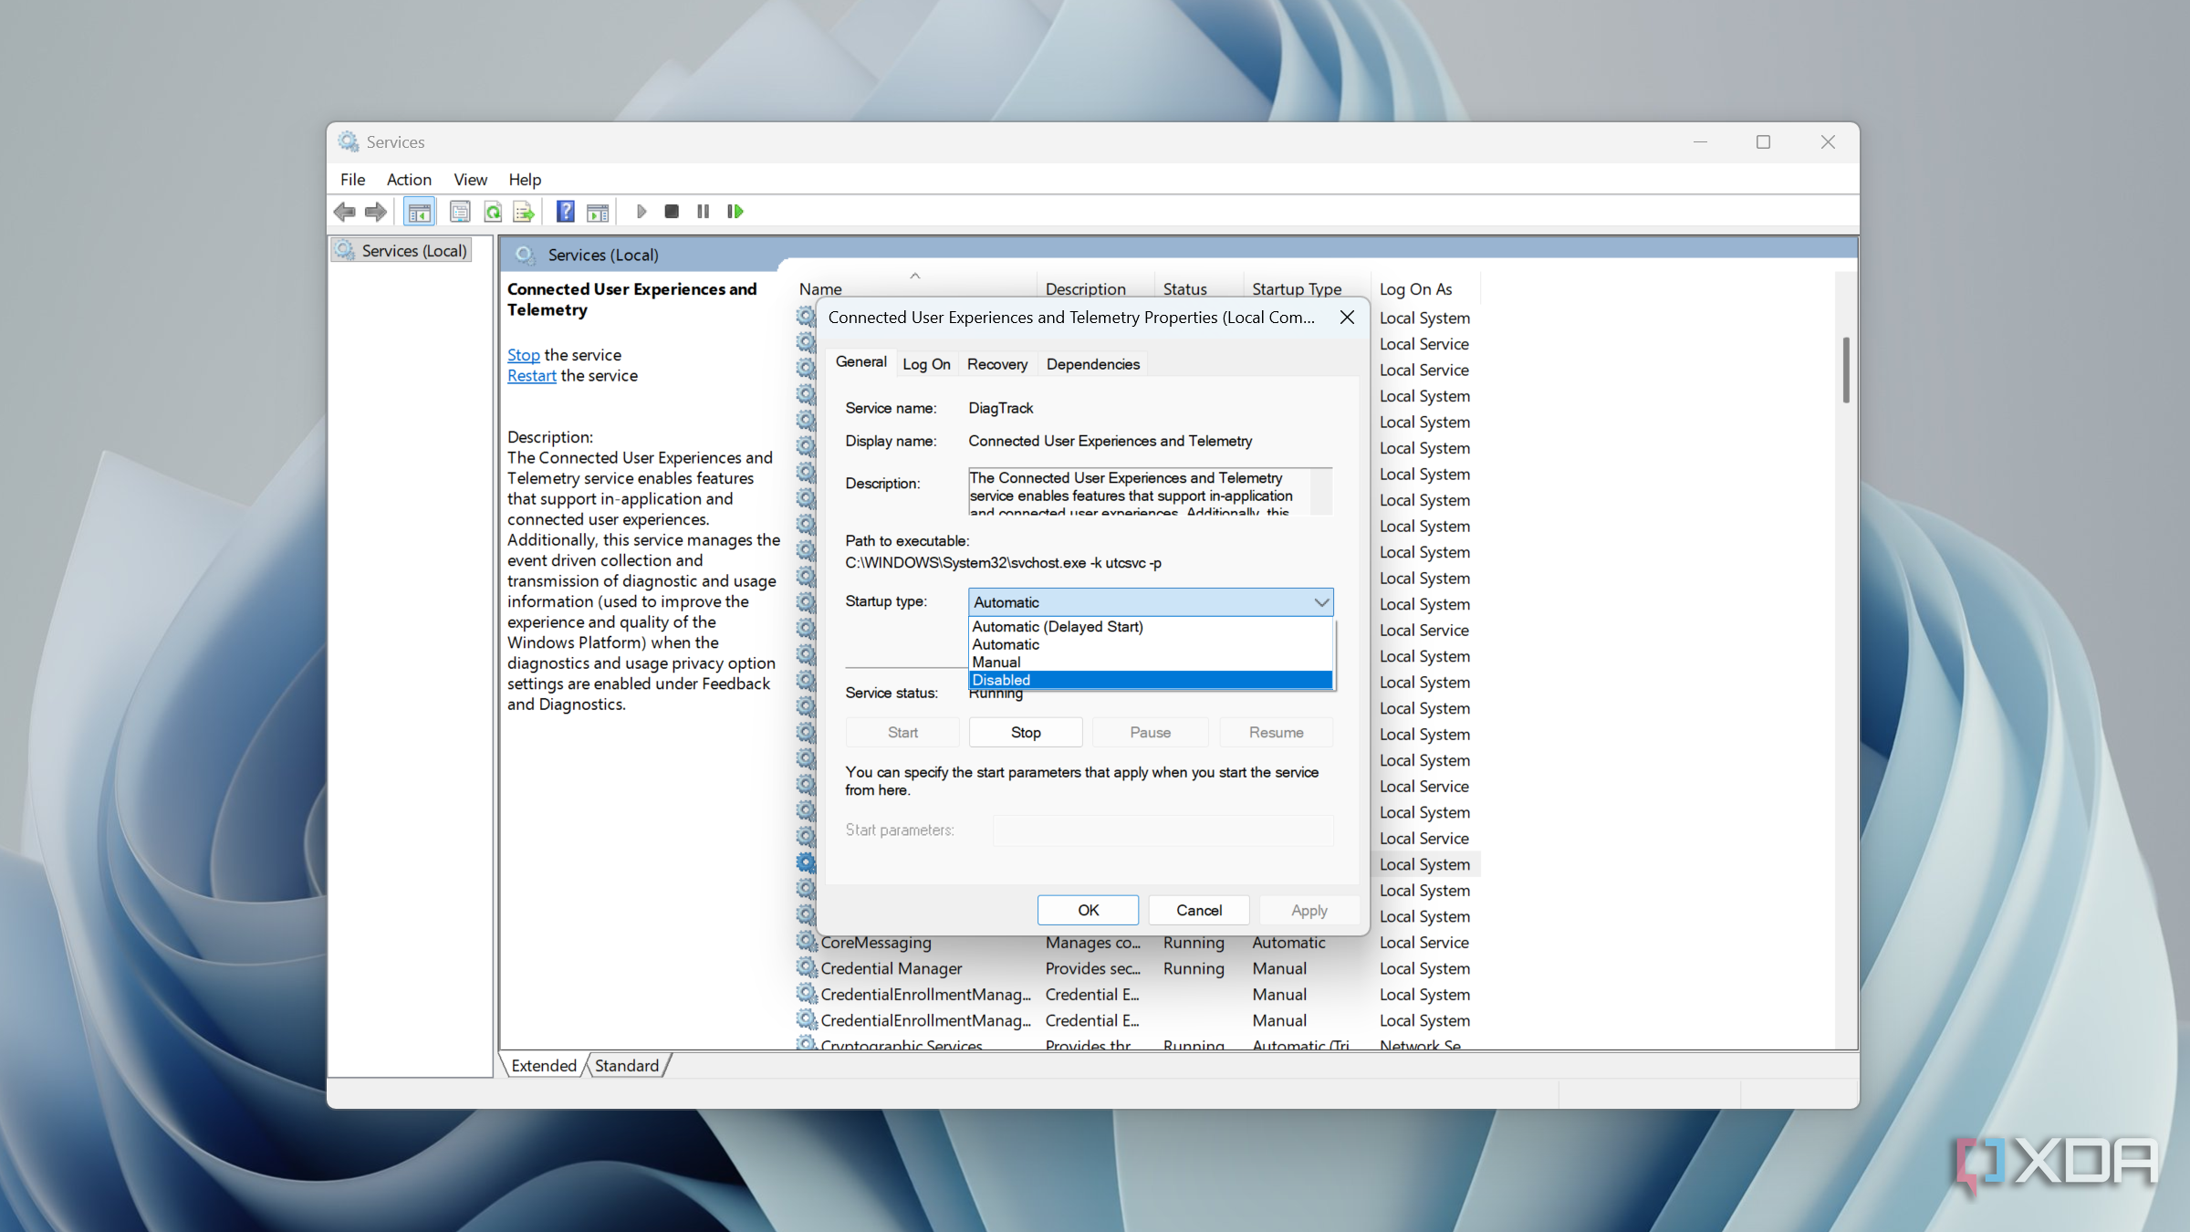2190x1232 pixels.
Task: Open the Action menu
Action: (409, 180)
